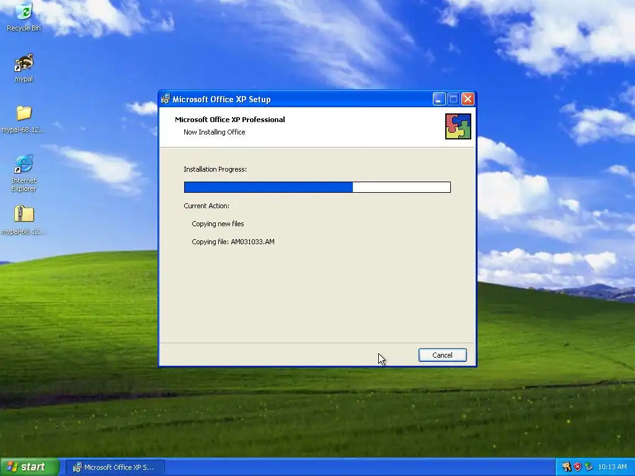Click the taskbar clock showing 10:13 AM
This screenshot has width=635, height=476.
pos(612,467)
